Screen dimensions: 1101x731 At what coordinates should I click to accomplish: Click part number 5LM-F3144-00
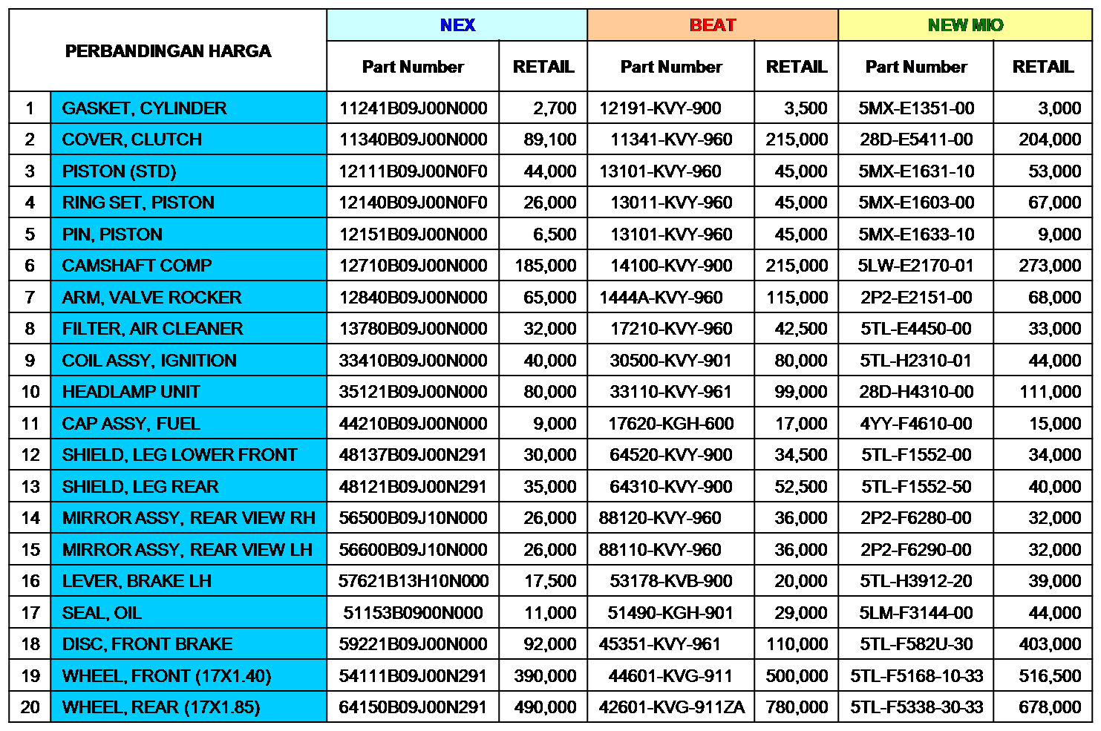coord(916,613)
